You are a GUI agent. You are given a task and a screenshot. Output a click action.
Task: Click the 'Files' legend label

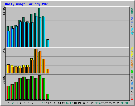pos(132,21)
